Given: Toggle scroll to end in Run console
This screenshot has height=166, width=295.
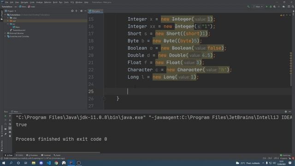Looking at the screenshot, I should point(10,128).
